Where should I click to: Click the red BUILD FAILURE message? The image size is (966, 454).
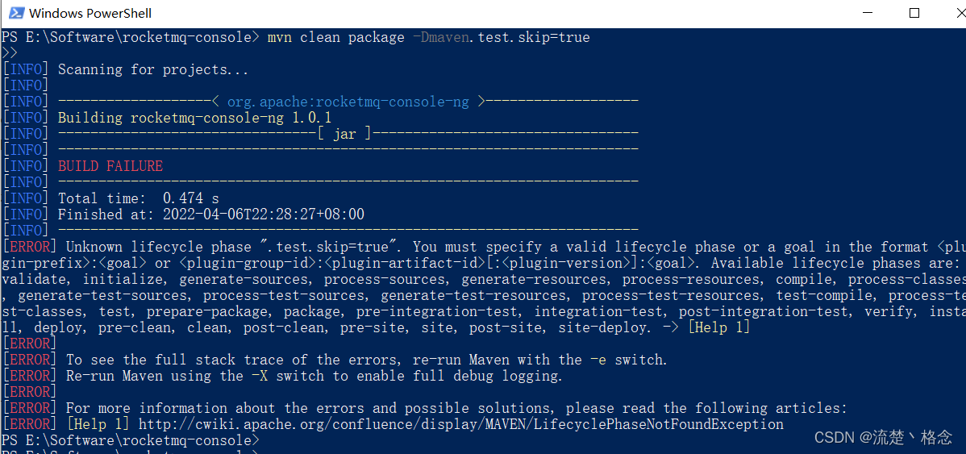110,166
